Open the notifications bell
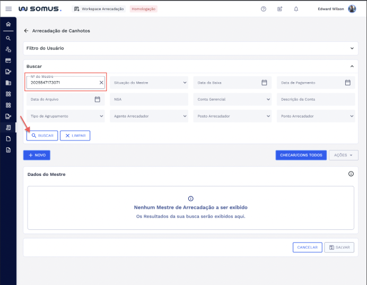The image size is (367, 285). click(x=296, y=9)
